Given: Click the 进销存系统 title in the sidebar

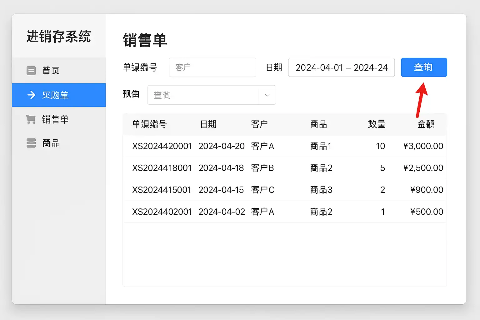Looking at the screenshot, I should click(59, 37).
